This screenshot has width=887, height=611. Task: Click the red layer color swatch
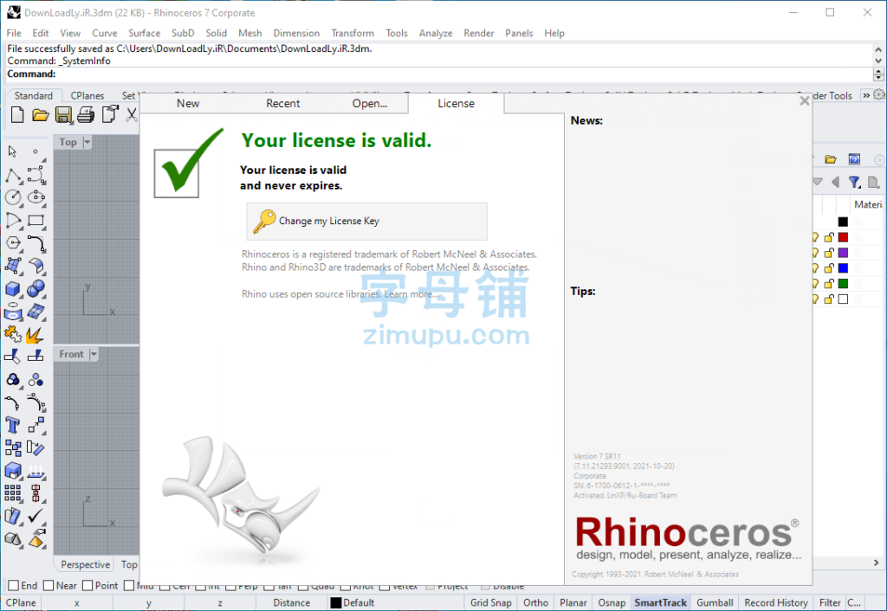843,237
